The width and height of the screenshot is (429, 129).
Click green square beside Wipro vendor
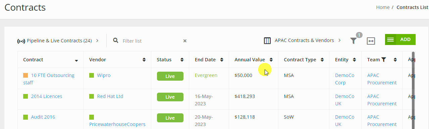pyautogui.click(x=92, y=75)
